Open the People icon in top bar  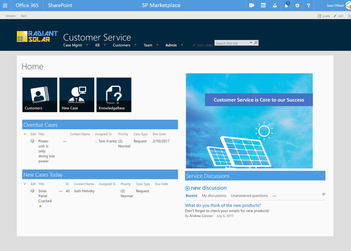(x=275, y=5)
